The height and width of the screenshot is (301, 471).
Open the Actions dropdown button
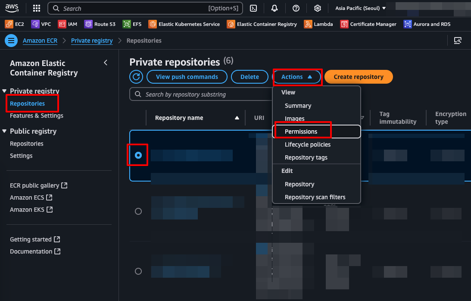[x=296, y=77]
